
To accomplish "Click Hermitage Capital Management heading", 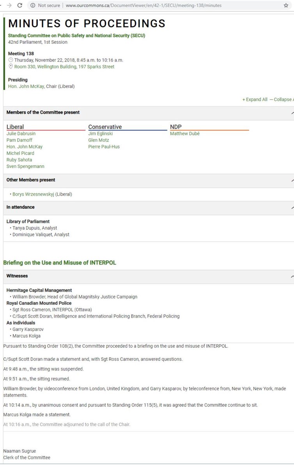I will click(x=39, y=290).
